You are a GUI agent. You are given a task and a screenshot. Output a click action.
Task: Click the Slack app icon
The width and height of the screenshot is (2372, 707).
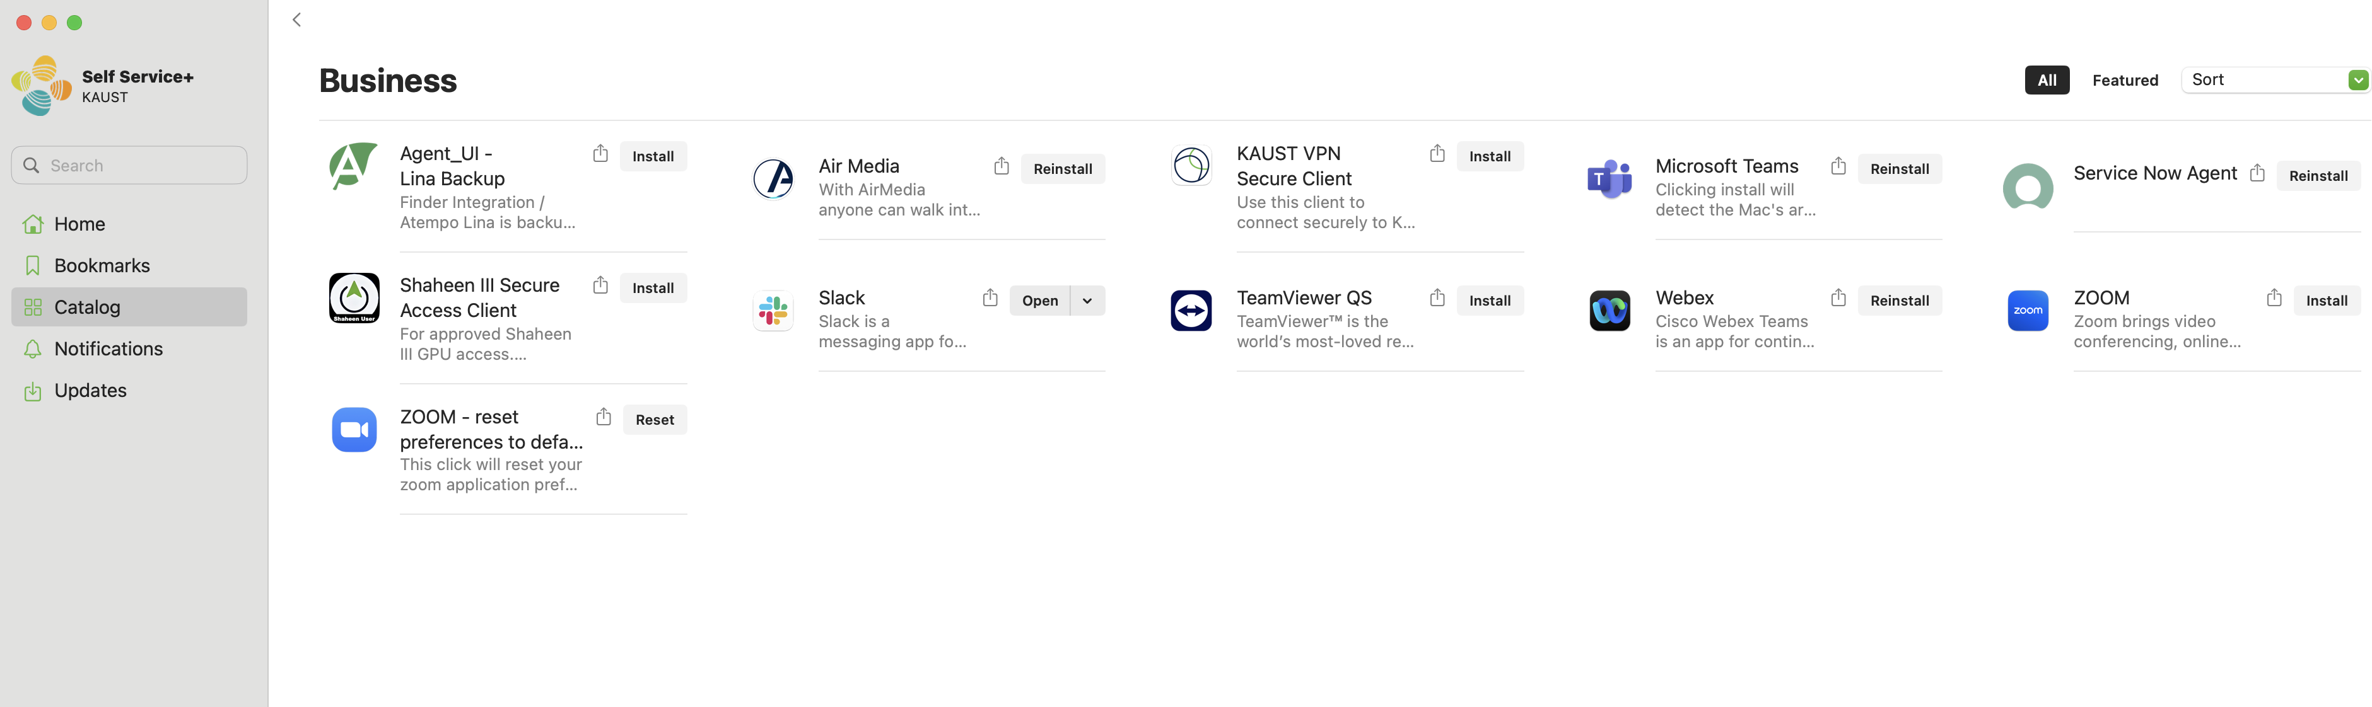click(x=773, y=310)
